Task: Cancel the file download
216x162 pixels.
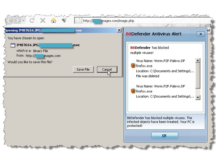Action: pos(107,70)
